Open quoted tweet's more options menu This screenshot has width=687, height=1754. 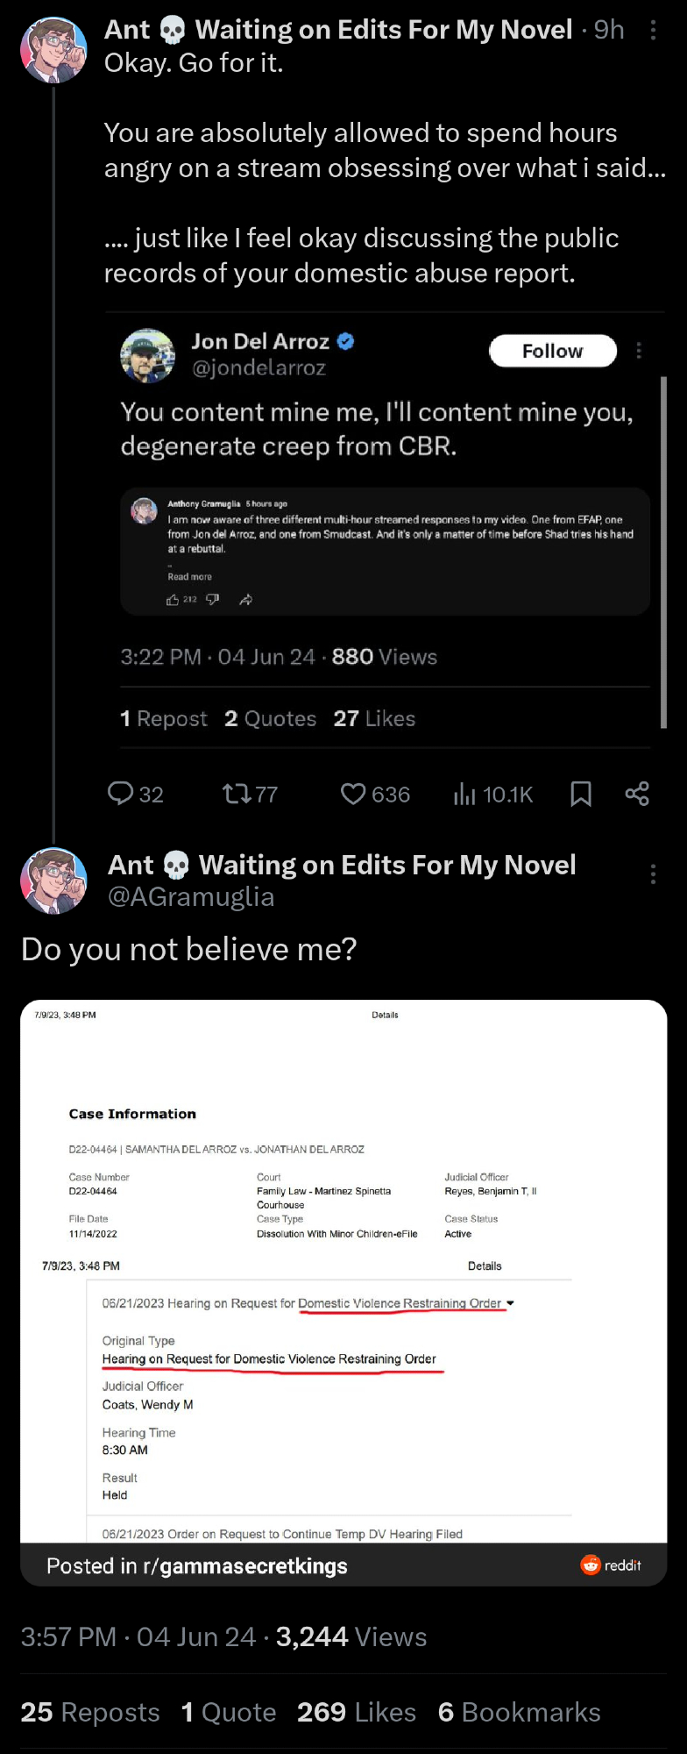click(x=639, y=351)
